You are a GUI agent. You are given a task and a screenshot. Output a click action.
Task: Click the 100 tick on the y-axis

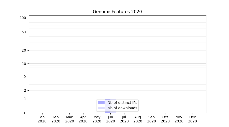[23, 18]
